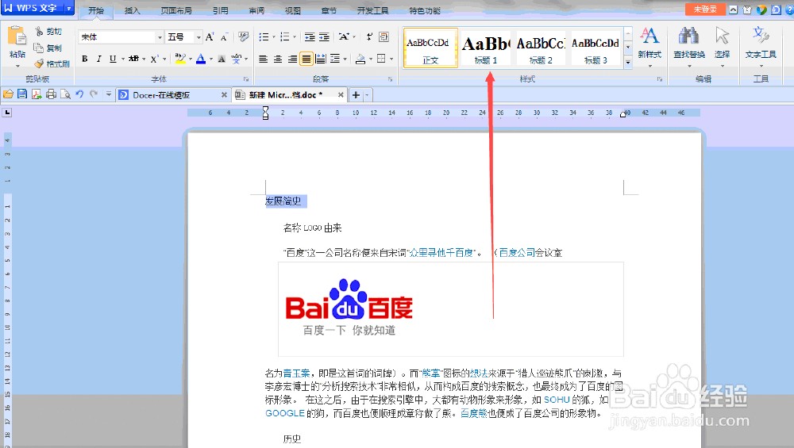
Task: Click the clear formatting eraser icon
Action: [x=244, y=37]
